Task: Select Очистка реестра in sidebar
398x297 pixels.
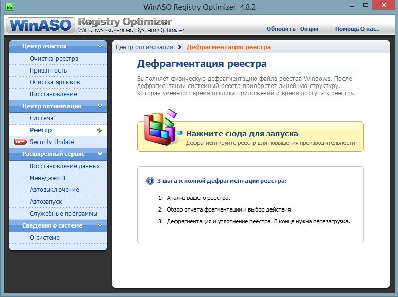Action: point(58,59)
